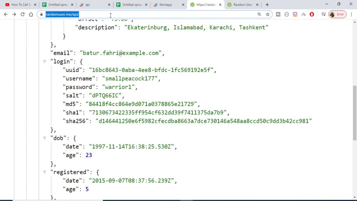This screenshot has width=357, height=201.
Task: Collapse the "dob" JSON object
Action: tap(44, 138)
